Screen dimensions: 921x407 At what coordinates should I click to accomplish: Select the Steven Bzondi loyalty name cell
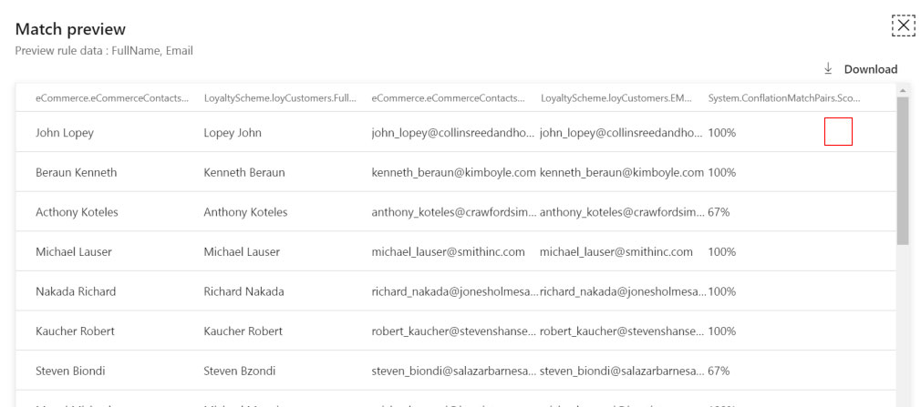pos(240,371)
